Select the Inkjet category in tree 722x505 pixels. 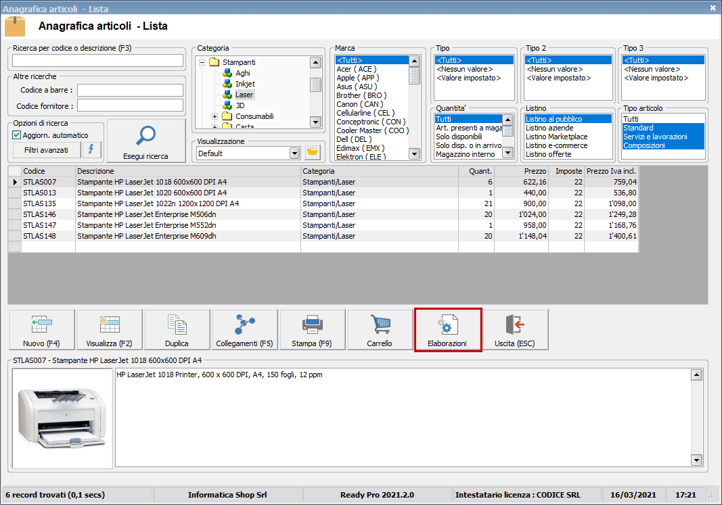[245, 84]
